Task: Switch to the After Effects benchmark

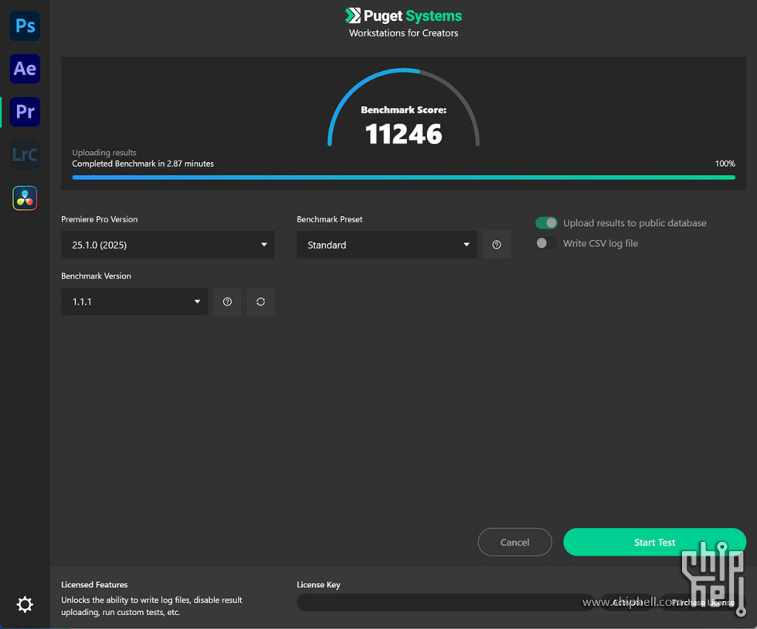Action: coord(25,69)
